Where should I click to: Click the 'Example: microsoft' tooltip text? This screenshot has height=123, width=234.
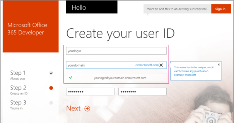185,75
